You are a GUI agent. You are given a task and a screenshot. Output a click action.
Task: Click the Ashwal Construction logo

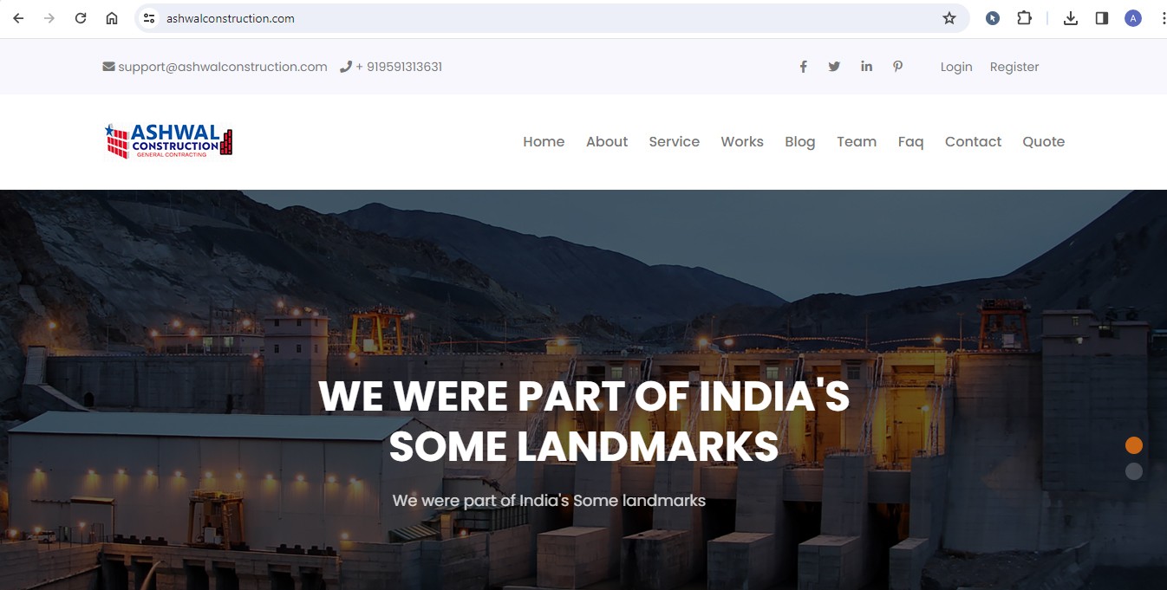click(x=169, y=141)
